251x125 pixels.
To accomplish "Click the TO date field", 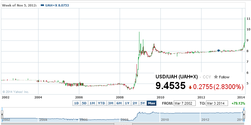I will pos(217,103).
